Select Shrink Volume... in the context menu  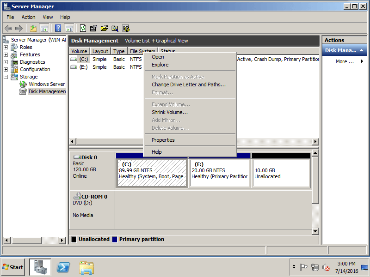(190, 112)
